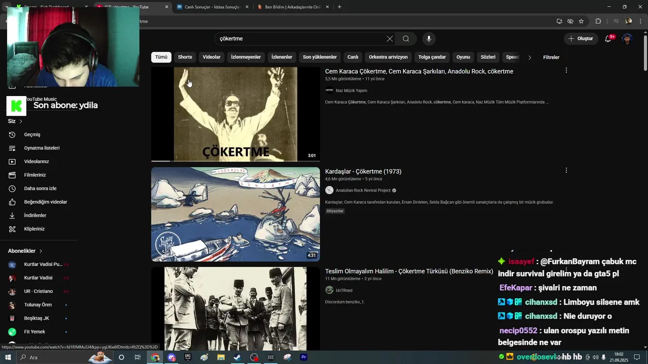Select the İzlenenler filter chip

pyautogui.click(x=282, y=57)
